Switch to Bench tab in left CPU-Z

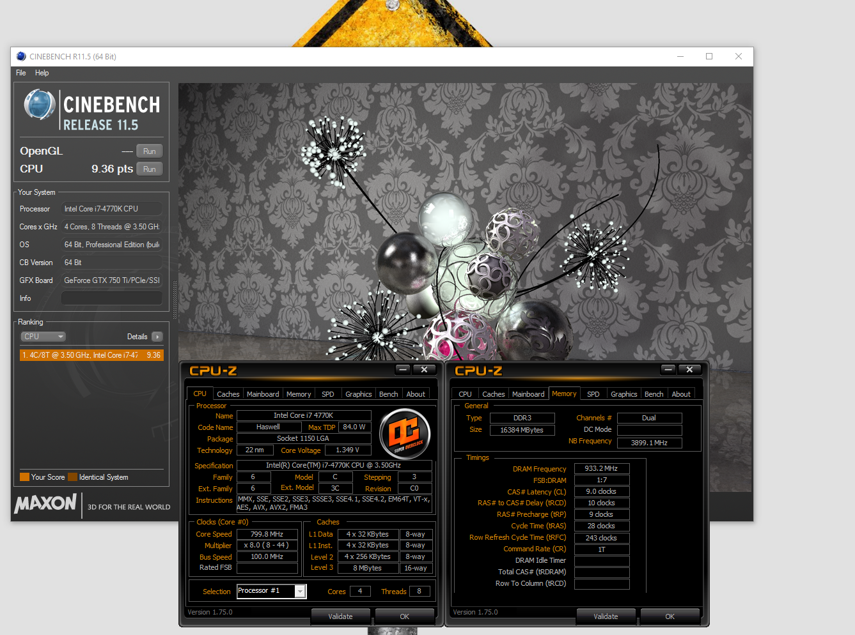pyautogui.click(x=389, y=394)
